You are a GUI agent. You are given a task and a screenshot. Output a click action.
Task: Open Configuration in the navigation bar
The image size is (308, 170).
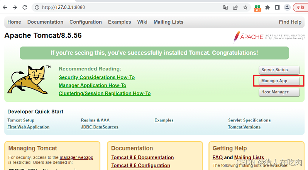86,22
